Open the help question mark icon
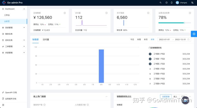Screen dimensions: 197x108 (166, 3)
